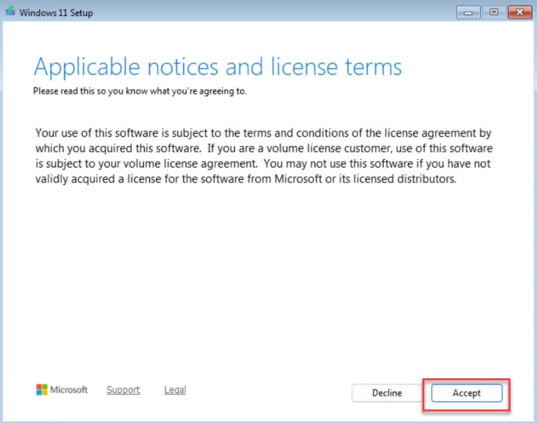The height and width of the screenshot is (423, 537).
Task: Click the Accept button
Action: (x=466, y=393)
